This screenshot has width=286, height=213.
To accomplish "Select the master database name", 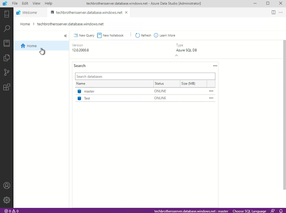I will (x=89, y=91).
